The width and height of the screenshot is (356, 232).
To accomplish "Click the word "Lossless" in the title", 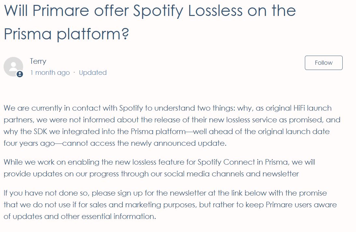I will 215,10.
